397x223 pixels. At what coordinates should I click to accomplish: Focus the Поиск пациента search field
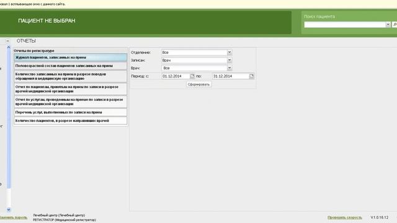click(x=345, y=25)
